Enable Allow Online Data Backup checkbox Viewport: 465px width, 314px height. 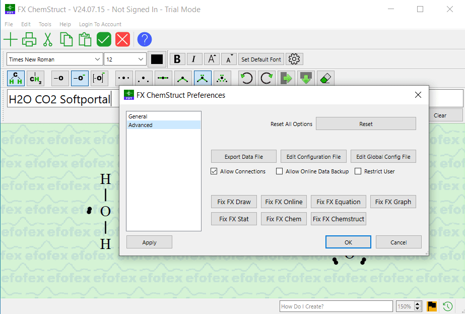279,171
